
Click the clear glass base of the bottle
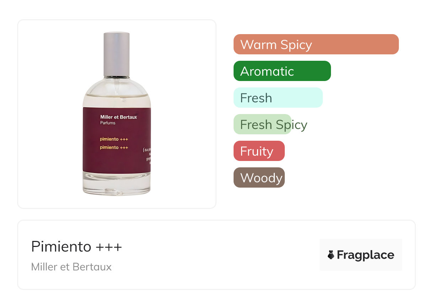[x=117, y=184]
